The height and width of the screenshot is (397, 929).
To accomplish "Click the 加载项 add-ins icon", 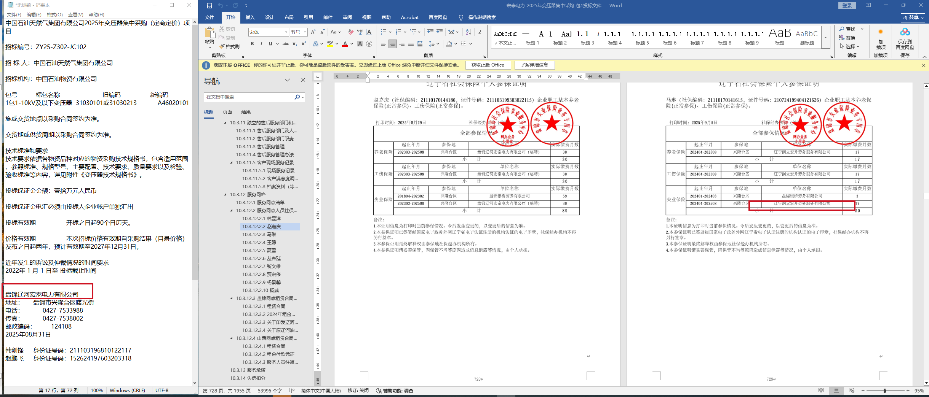I will point(881,32).
